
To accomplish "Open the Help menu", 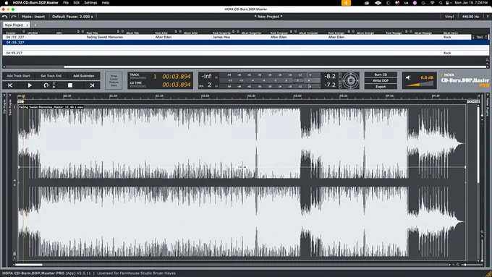I will 106,2.
